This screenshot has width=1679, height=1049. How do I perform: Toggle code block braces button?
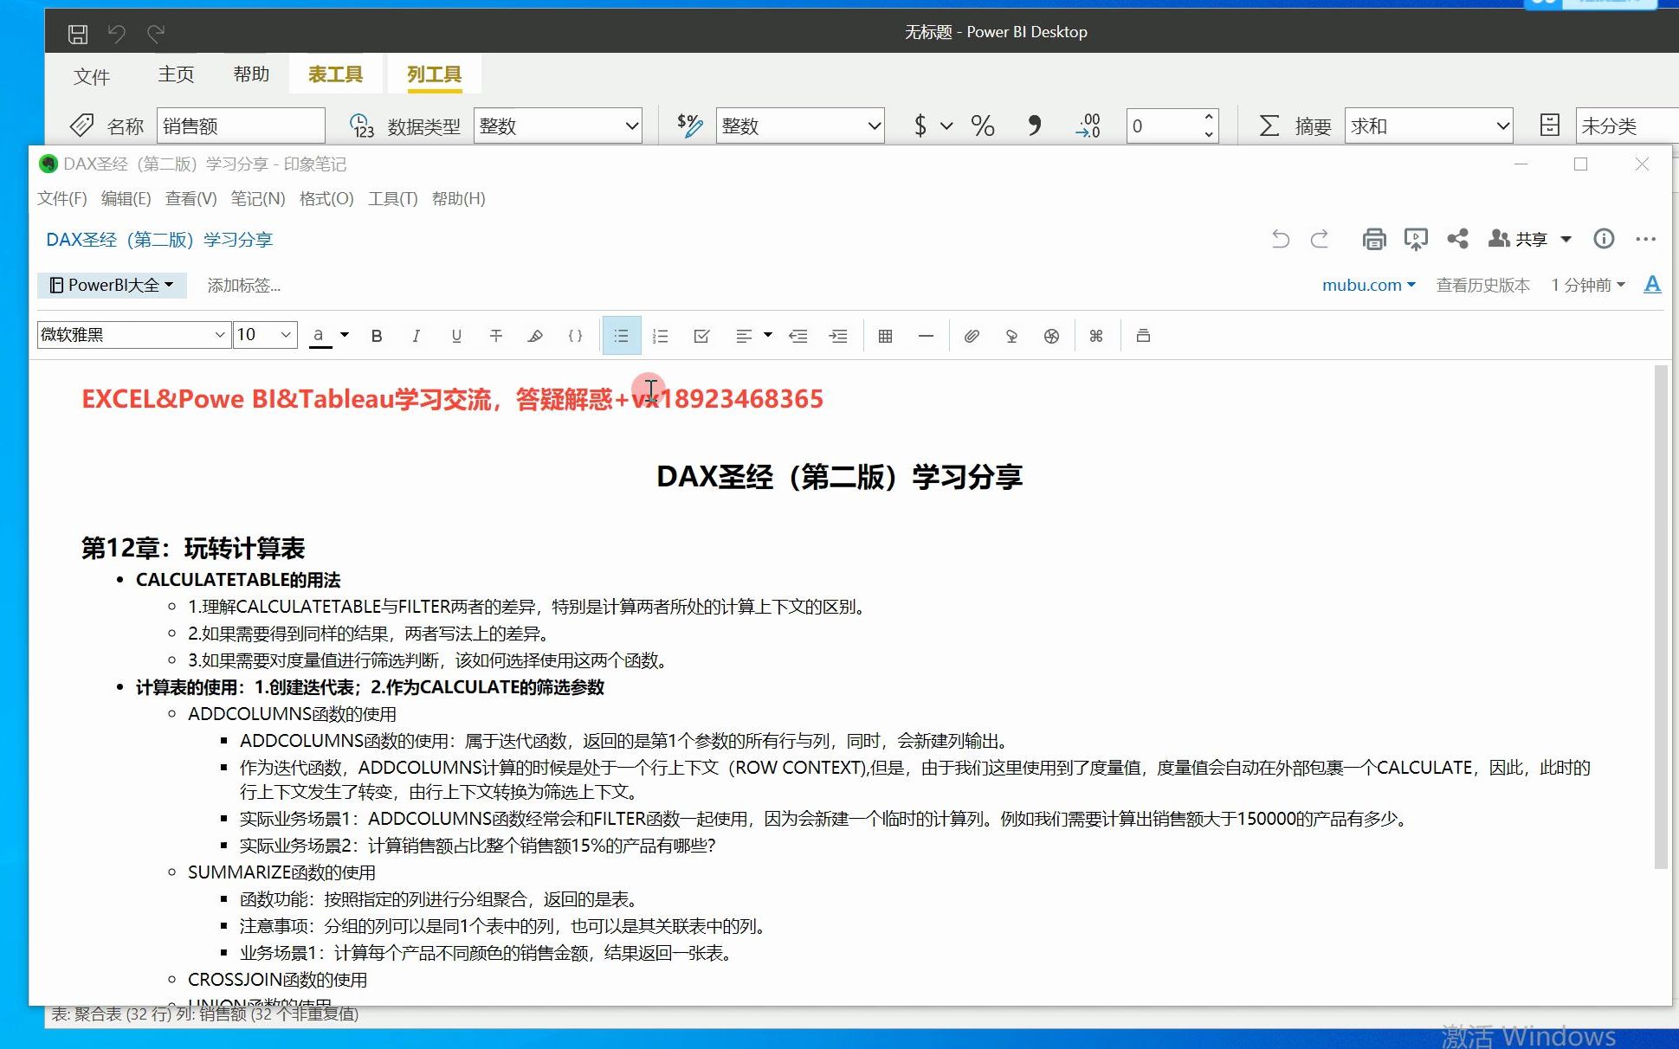575,336
